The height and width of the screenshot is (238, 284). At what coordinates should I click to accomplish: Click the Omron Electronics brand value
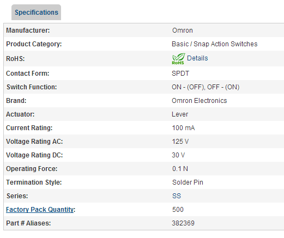click(200, 101)
